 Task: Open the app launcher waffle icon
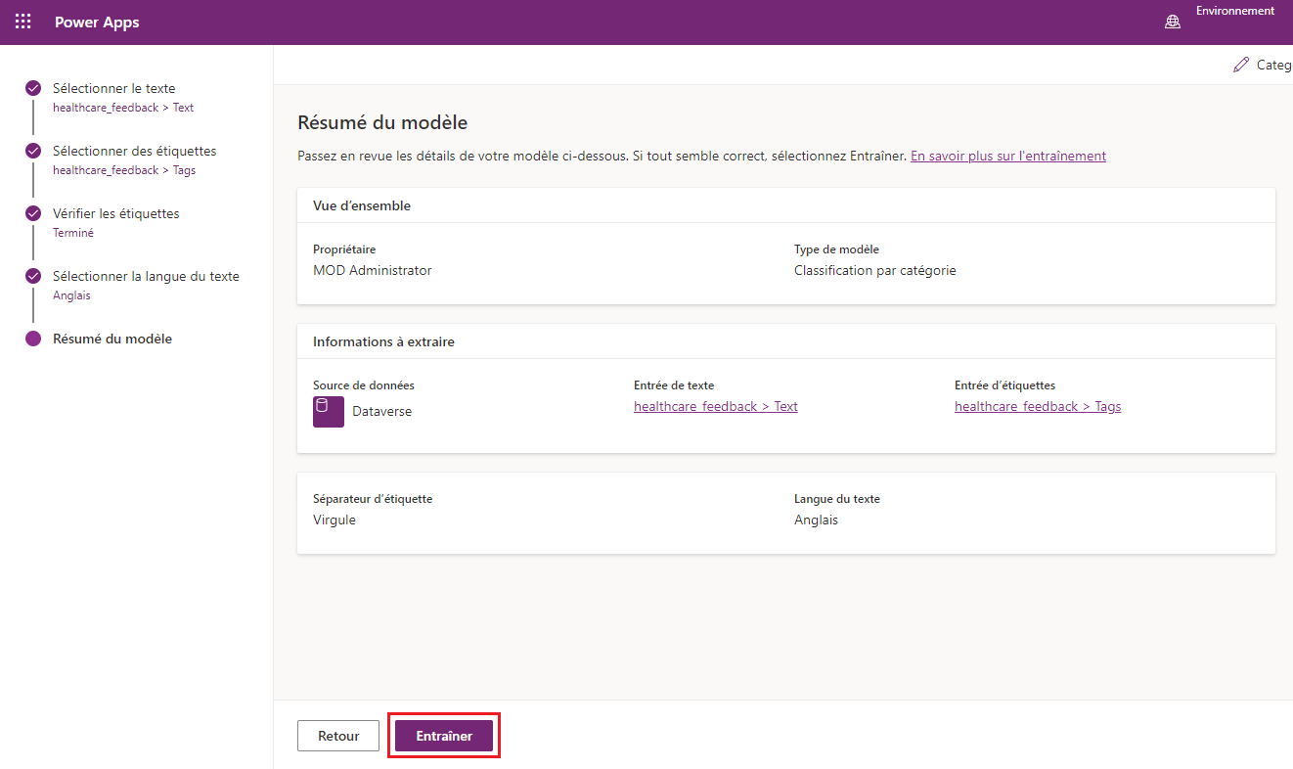point(23,22)
